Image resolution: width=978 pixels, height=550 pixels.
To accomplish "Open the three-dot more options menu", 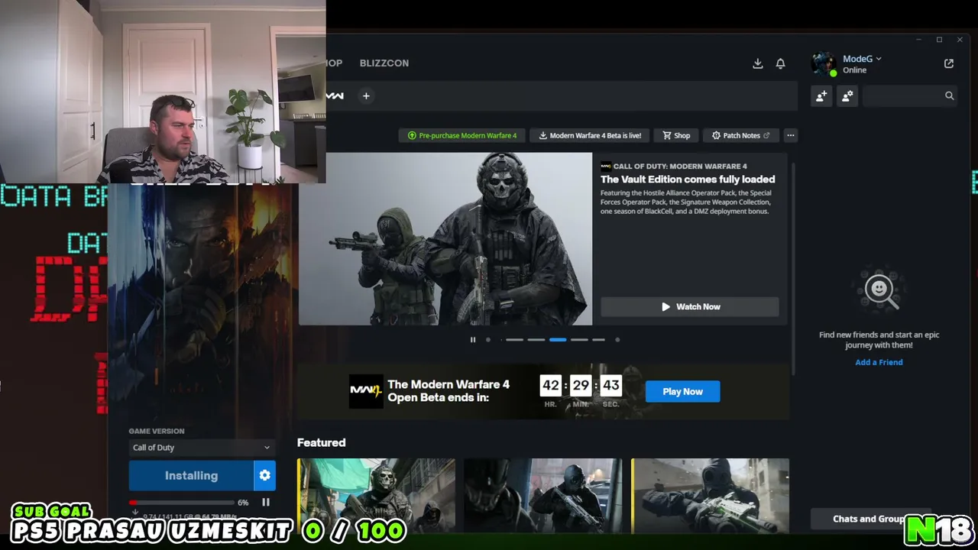I will 791,135.
